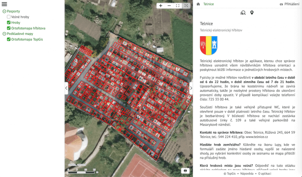The image size is (302, 177).
Task: Zoom in the map with plus button
Action: [x=160, y=6]
